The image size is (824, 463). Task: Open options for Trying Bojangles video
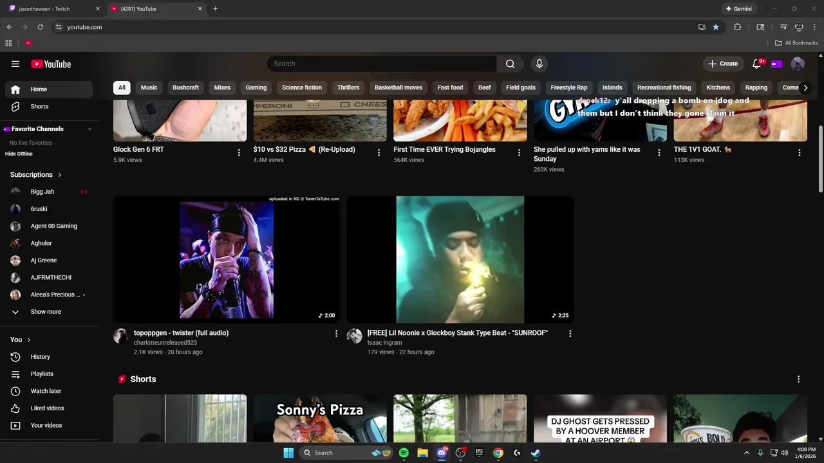click(519, 152)
